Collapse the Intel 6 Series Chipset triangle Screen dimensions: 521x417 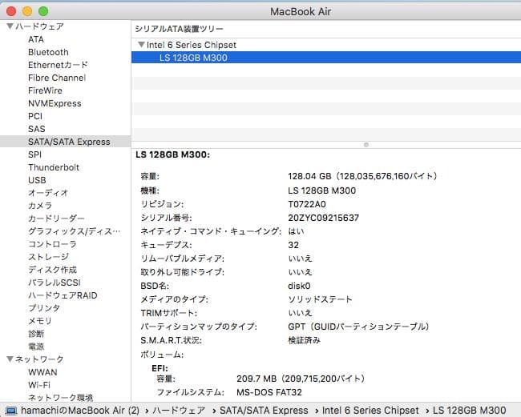141,45
